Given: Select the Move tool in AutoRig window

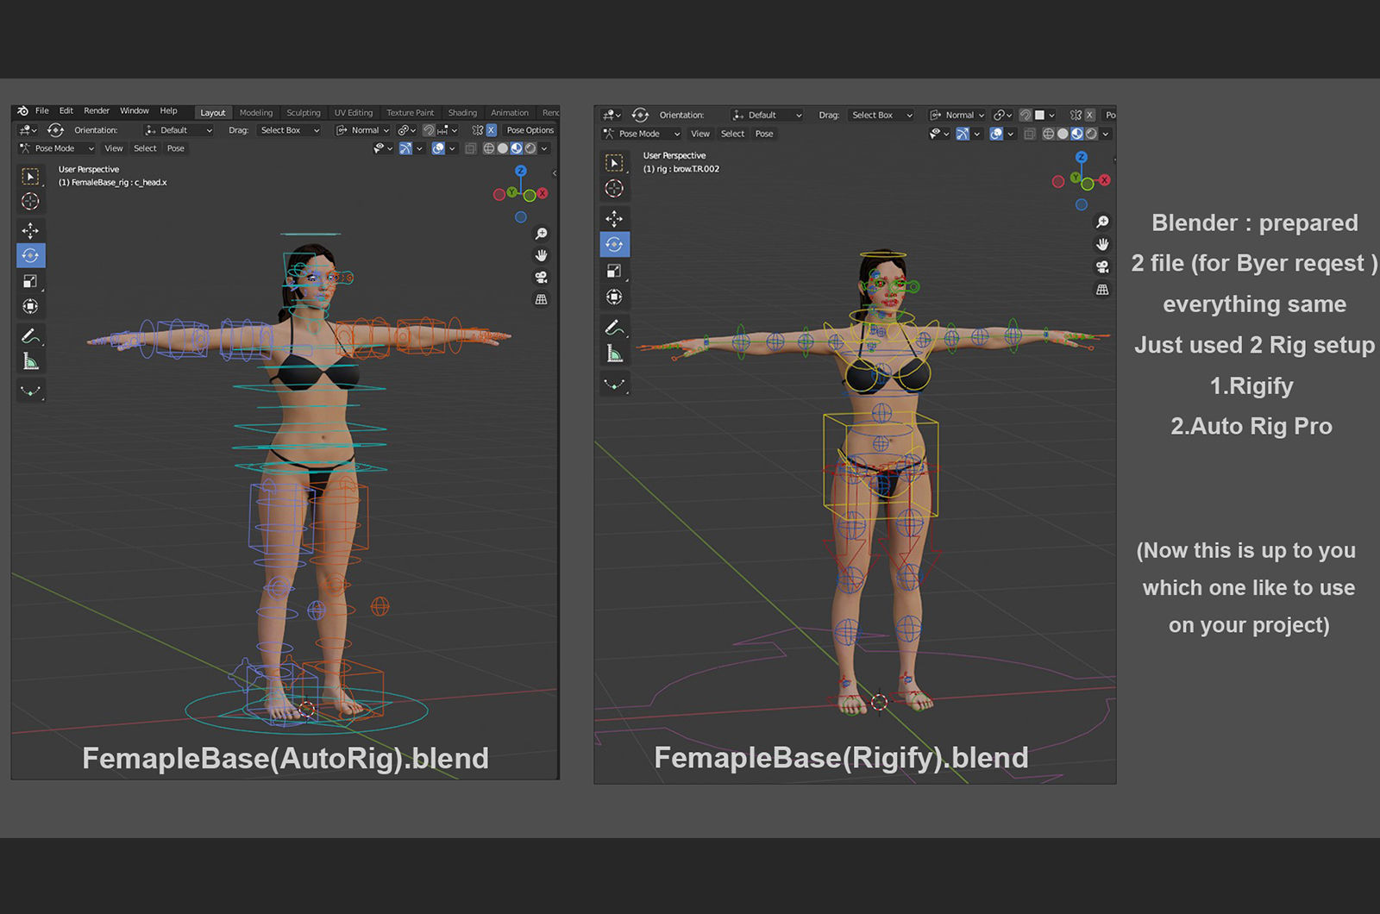Looking at the screenshot, I should pos(30,230).
